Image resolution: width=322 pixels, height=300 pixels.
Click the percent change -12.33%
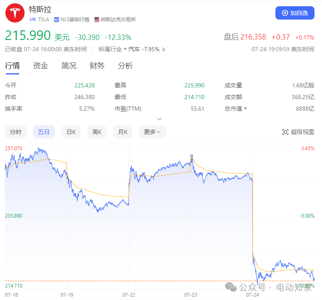(118, 37)
